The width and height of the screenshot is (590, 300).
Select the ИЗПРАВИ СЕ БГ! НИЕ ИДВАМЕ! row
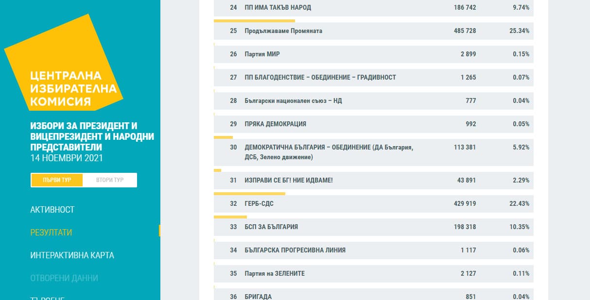(373, 181)
